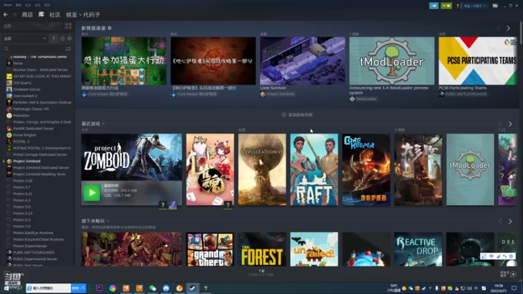This screenshot has height=294, width=523.
Task: Expand the 接下来畅玩 shelf dropdown
Action: [108, 221]
